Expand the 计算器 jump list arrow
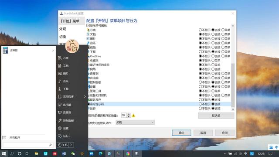Image resolution: width=279 pixels, height=157 pixels. click(x=53, y=50)
